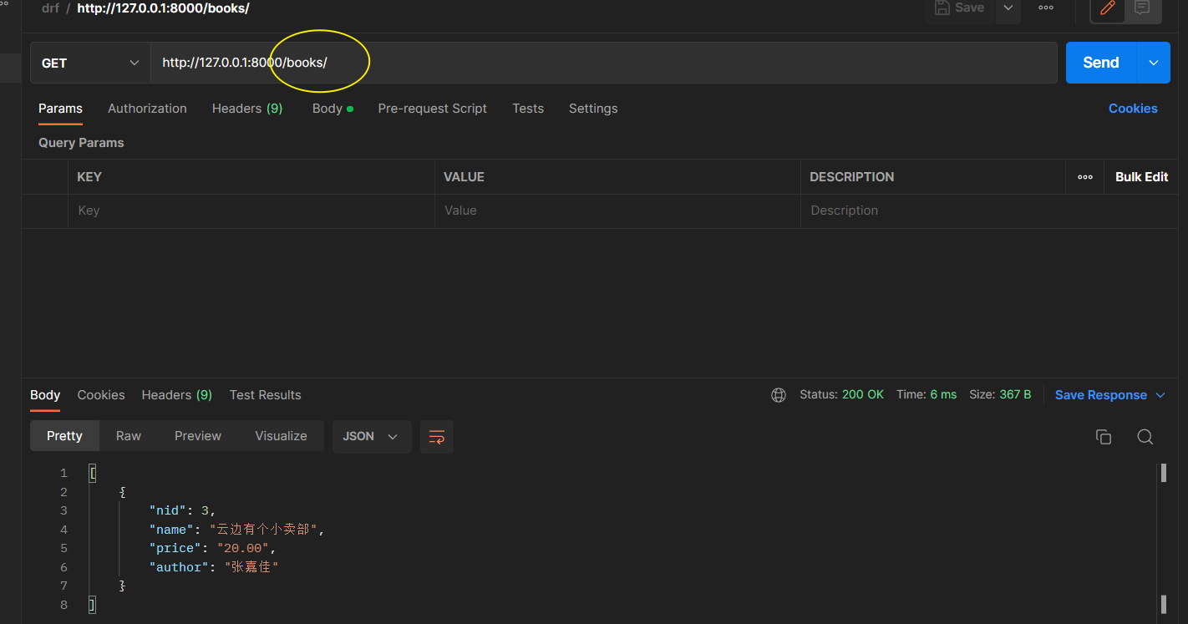Select the Preview view
The height and width of the screenshot is (624, 1188).
tap(198, 436)
